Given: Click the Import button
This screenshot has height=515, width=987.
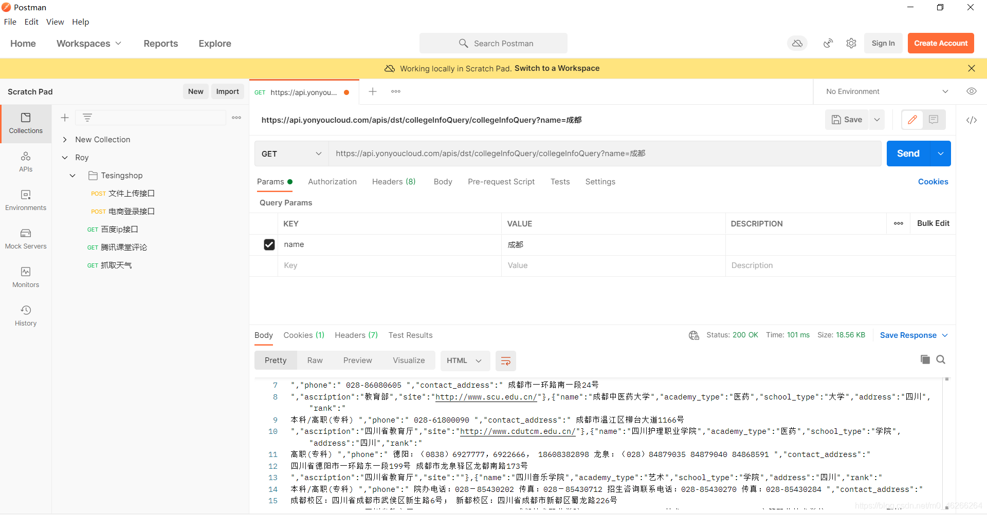Looking at the screenshot, I should (x=228, y=91).
